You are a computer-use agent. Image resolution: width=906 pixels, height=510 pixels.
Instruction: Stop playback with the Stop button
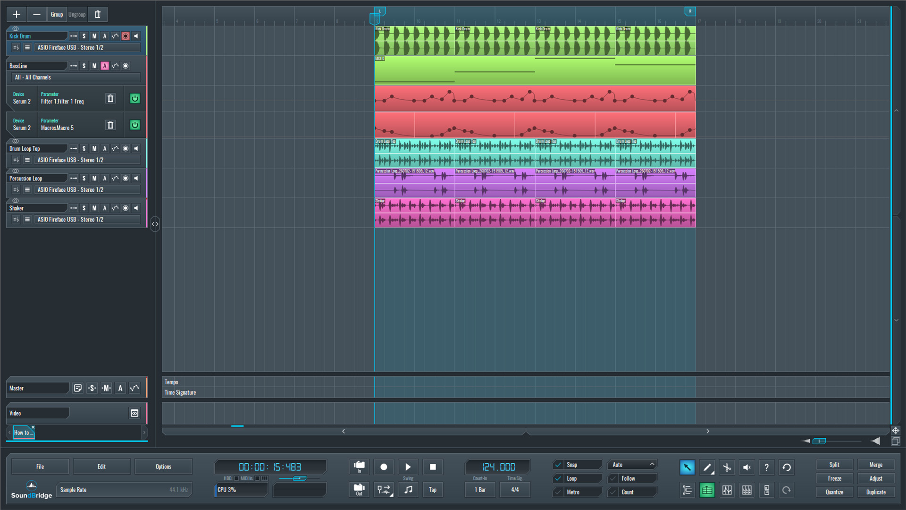433,467
